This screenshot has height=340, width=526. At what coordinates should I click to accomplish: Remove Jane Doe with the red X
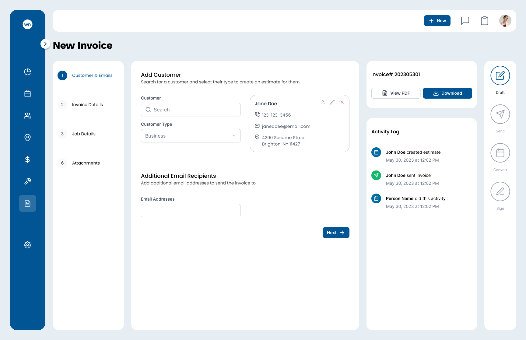(342, 102)
